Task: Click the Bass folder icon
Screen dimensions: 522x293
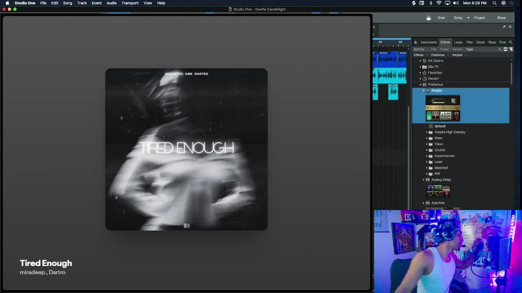Action: [x=431, y=138]
